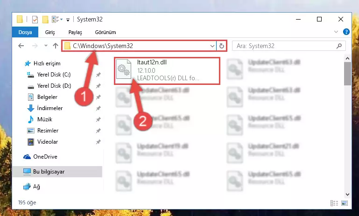Open the Dosya menu tab

[25, 32]
